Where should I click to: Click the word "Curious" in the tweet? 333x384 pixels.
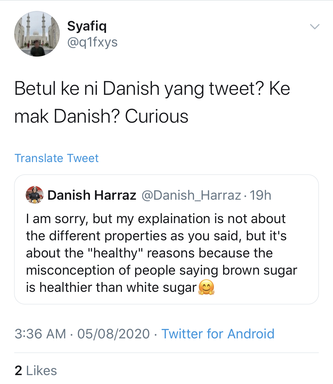[157, 116]
